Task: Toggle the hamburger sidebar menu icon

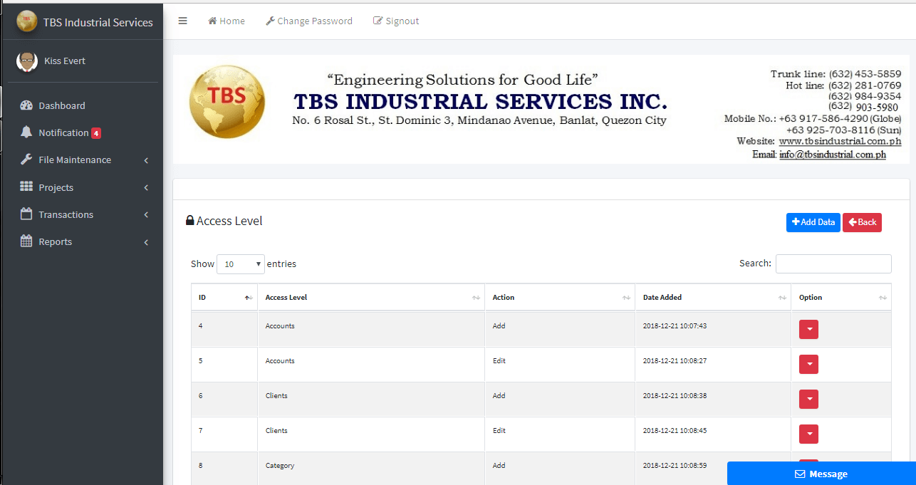Action: click(182, 21)
